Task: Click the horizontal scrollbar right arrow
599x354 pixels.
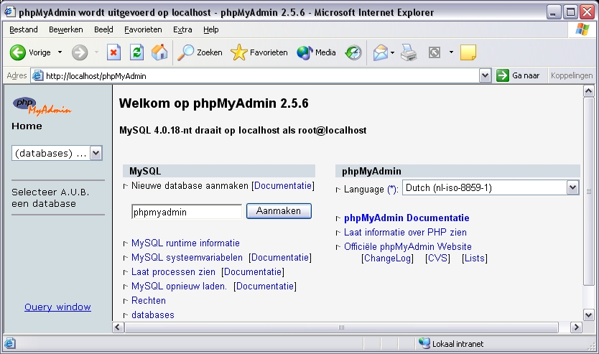Action: 577,327
